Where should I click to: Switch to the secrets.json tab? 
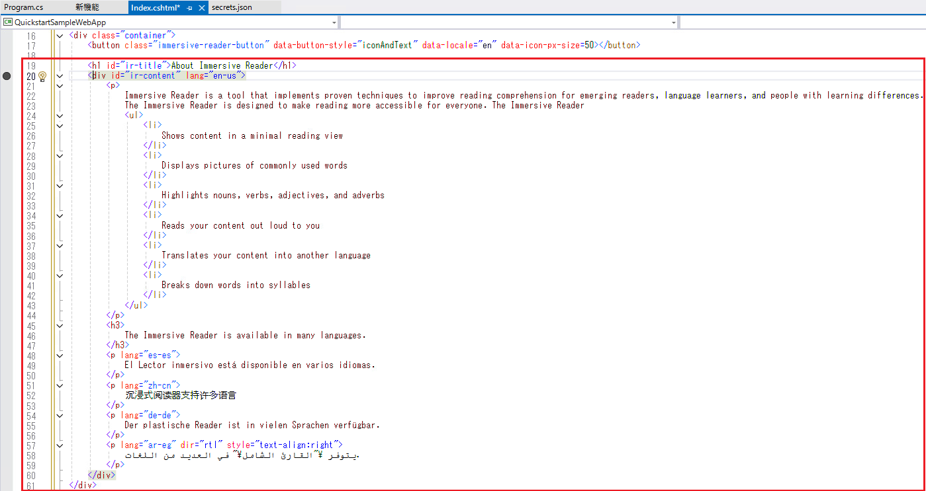(232, 7)
